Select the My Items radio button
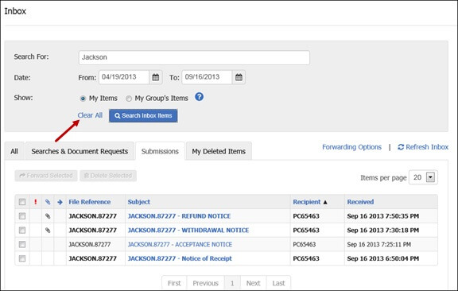 click(83, 99)
